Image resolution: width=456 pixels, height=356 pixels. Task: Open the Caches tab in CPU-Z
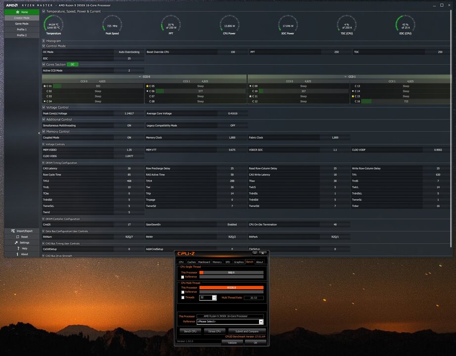click(191, 262)
